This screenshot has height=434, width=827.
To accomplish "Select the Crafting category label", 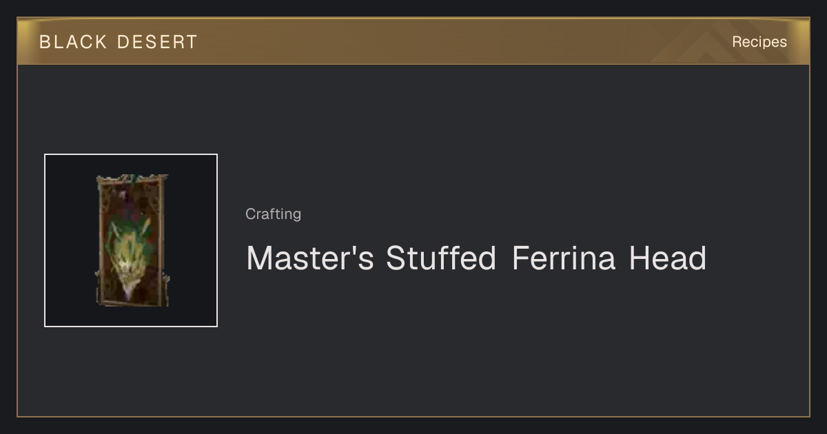I will 273,214.
